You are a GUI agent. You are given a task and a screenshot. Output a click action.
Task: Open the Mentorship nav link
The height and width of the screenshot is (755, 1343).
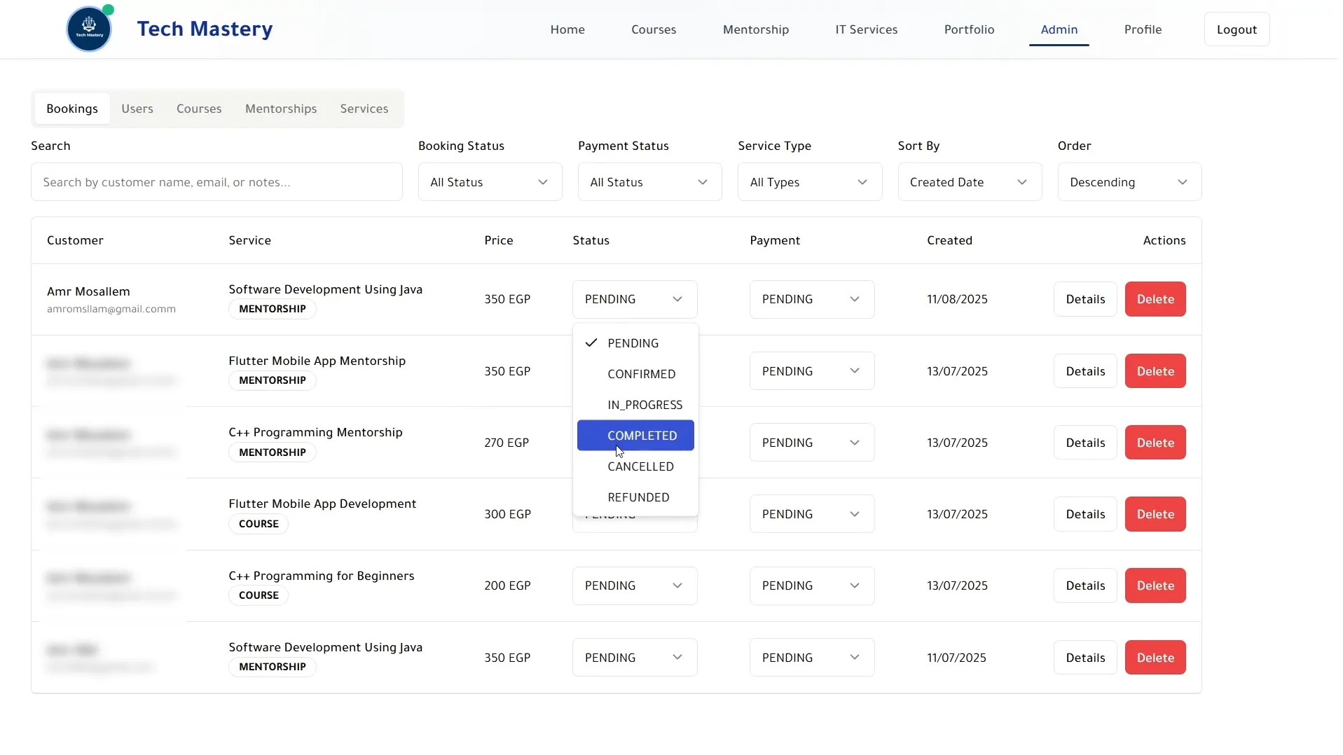point(756,29)
